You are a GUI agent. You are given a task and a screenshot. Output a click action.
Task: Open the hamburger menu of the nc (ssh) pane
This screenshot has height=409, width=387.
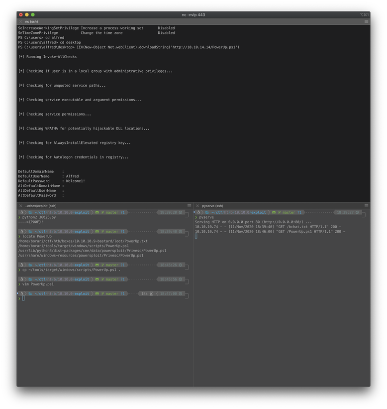tap(366, 21)
